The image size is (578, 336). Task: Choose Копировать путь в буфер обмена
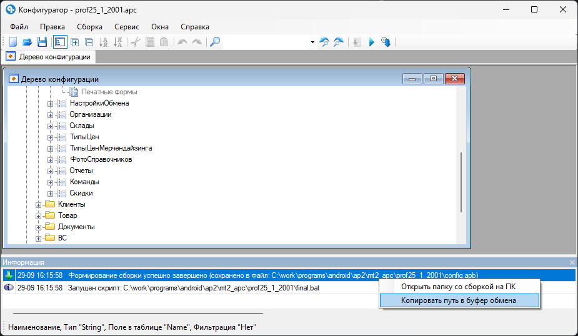pyautogui.click(x=459, y=300)
